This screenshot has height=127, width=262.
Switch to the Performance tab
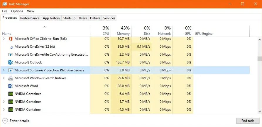tap(30, 18)
